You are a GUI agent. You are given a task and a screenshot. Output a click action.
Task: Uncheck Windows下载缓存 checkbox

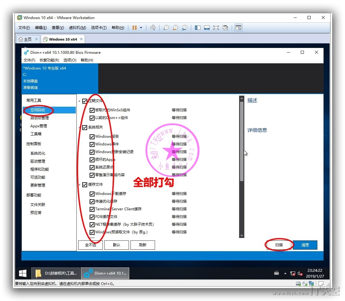[x=92, y=194]
